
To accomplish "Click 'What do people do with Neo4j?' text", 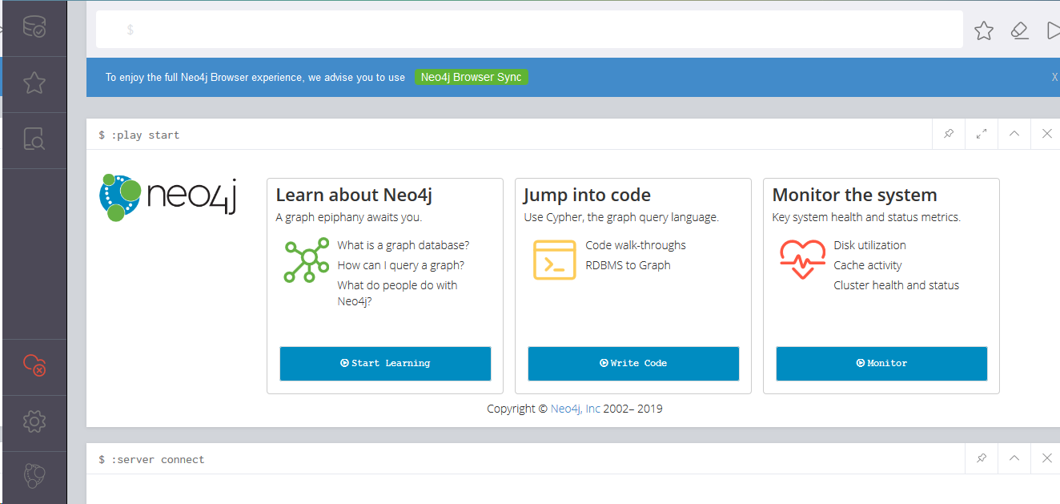I will 398,293.
